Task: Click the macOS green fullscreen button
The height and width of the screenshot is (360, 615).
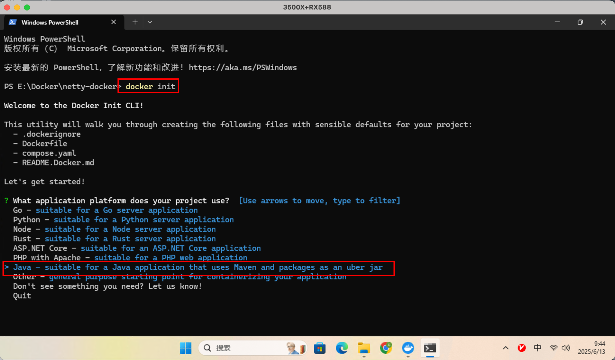Action: [27, 7]
